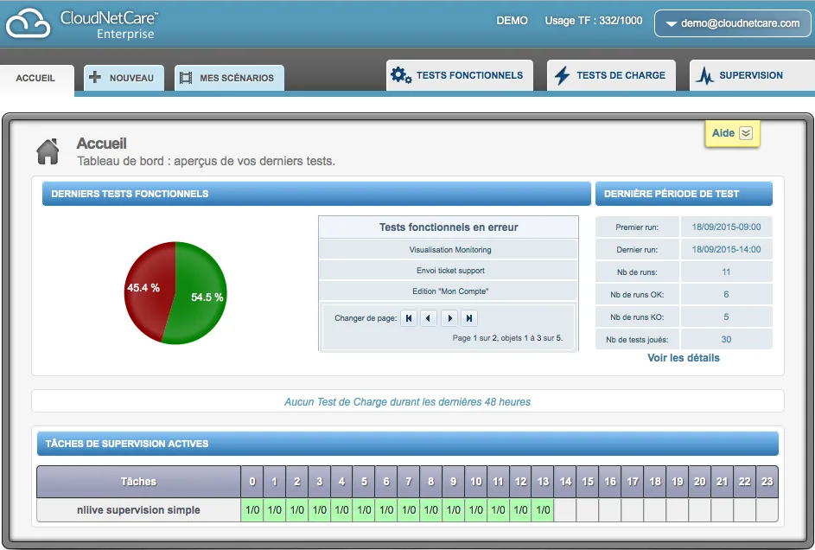Click the Nb de runs OK value 6

726,294
